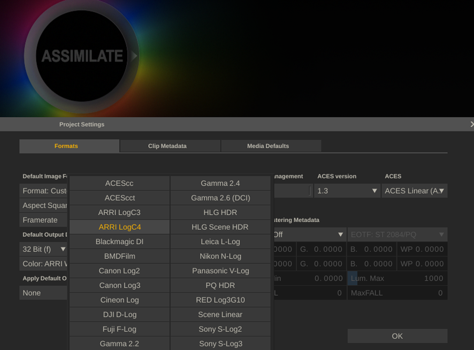The image size is (474, 350).
Task: Select DJI D-Log curve
Action: [x=119, y=315]
